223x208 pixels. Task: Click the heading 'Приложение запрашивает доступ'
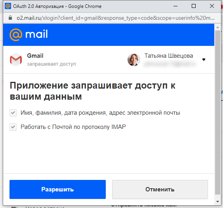pyautogui.click(x=92, y=91)
